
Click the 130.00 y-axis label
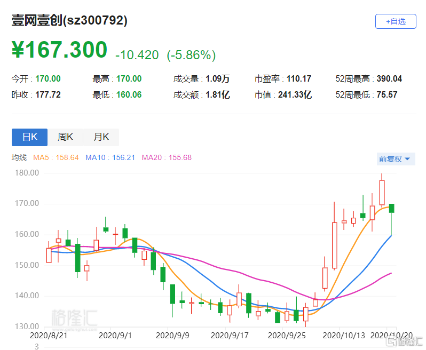point(27,327)
